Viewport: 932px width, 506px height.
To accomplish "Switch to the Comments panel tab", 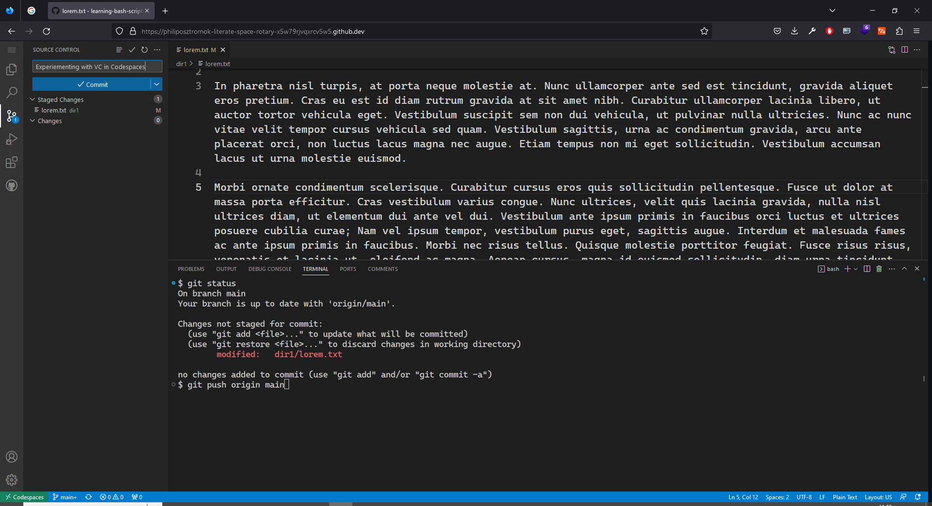I will click(383, 269).
